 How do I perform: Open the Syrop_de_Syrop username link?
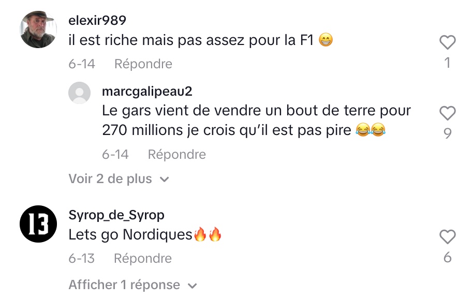(x=116, y=215)
